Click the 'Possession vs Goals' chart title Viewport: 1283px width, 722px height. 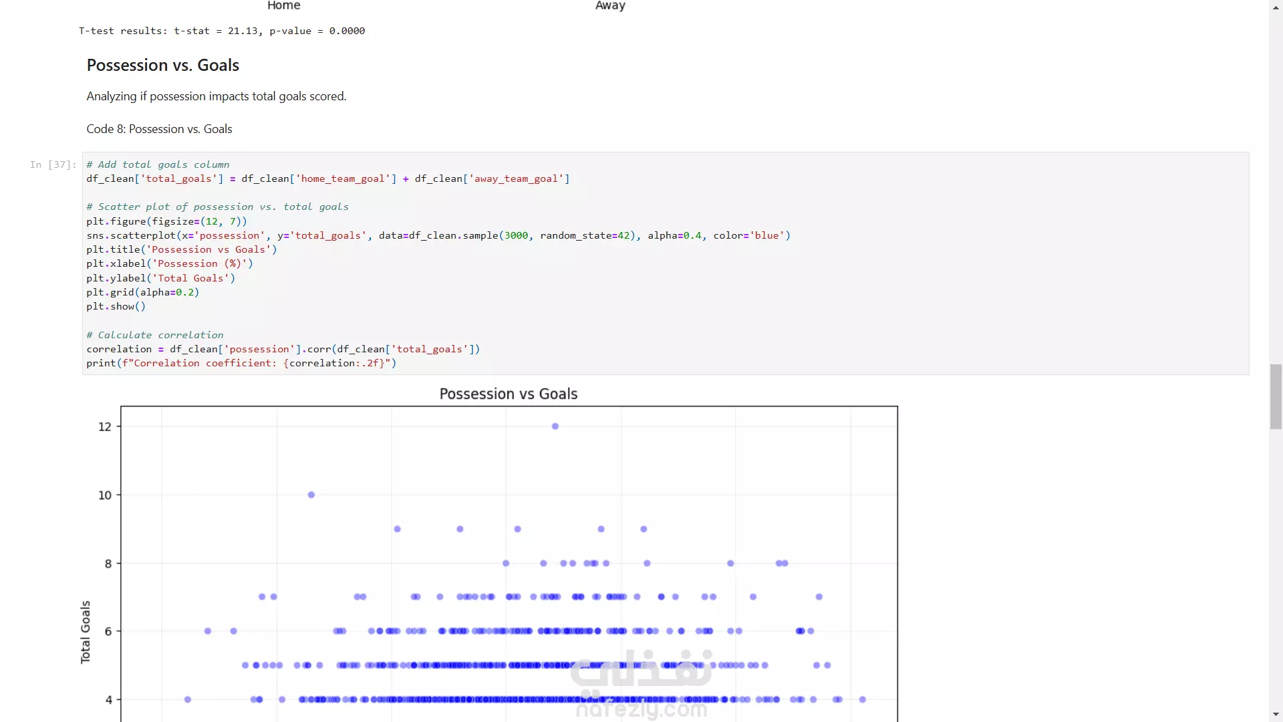coord(508,394)
